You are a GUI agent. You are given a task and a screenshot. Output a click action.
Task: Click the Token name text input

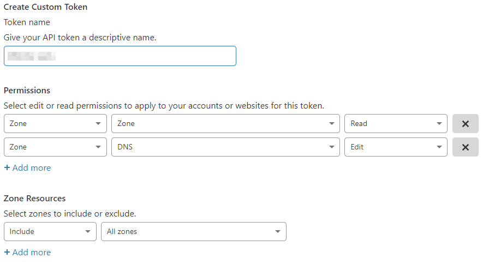point(120,56)
